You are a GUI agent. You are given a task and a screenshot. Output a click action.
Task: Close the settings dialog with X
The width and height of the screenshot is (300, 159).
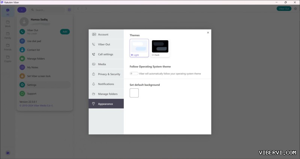point(208,33)
